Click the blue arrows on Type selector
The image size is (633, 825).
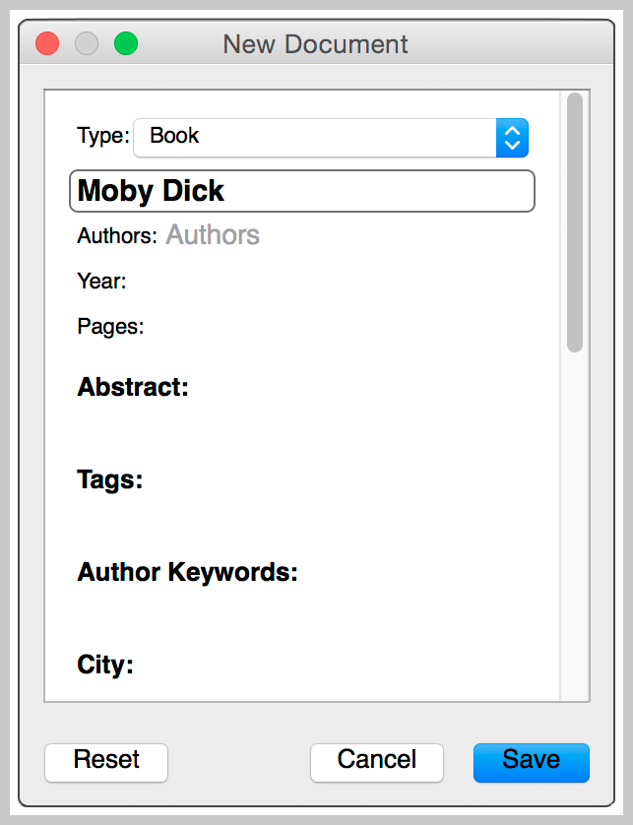pos(512,138)
